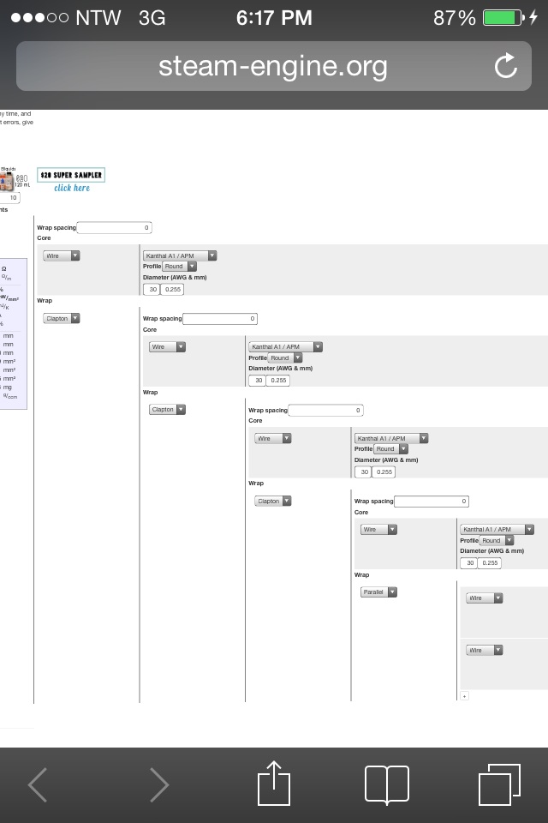The height and width of the screenshot is (823, 548).
Task: Open Safari bookmarks book icon
Action: pos(387,784)
